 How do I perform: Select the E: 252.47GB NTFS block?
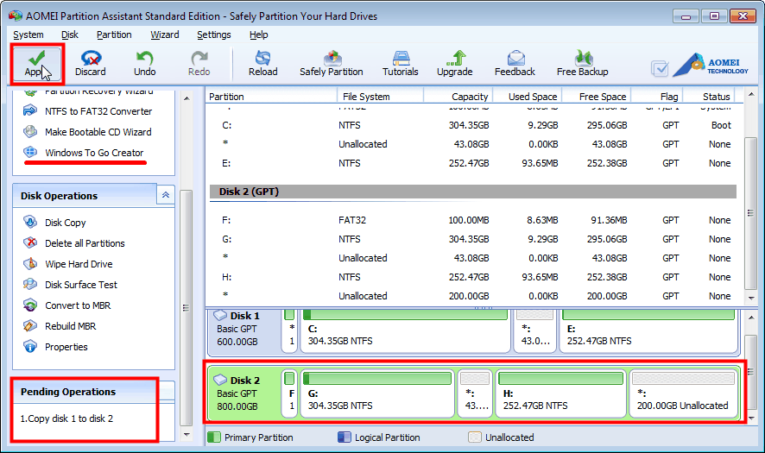pyautogui.click(x=648, y=330)
